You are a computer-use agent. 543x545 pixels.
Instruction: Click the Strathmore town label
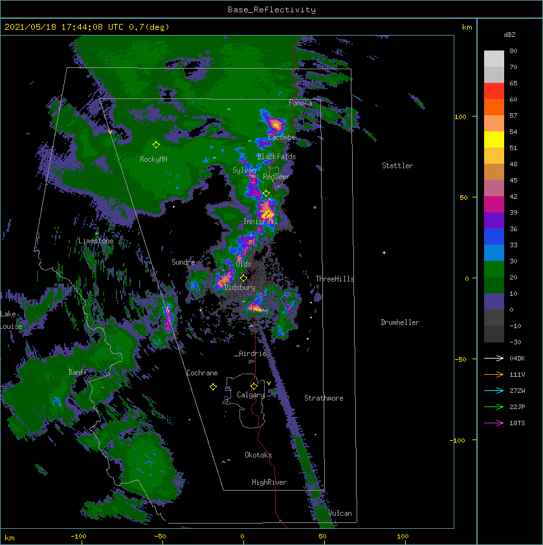tap(324, 398)
